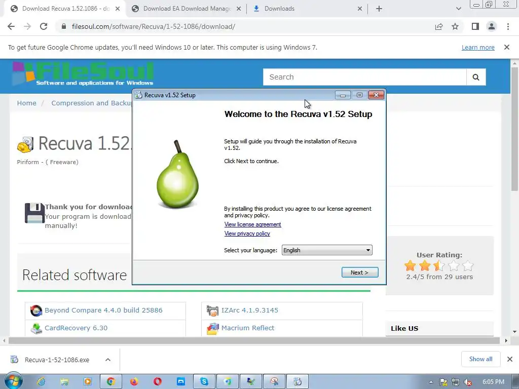The height and width of the screenshot is (389, 519).
Task: Open Compression and Backup breadcrumb
Action: pos(91,103)
